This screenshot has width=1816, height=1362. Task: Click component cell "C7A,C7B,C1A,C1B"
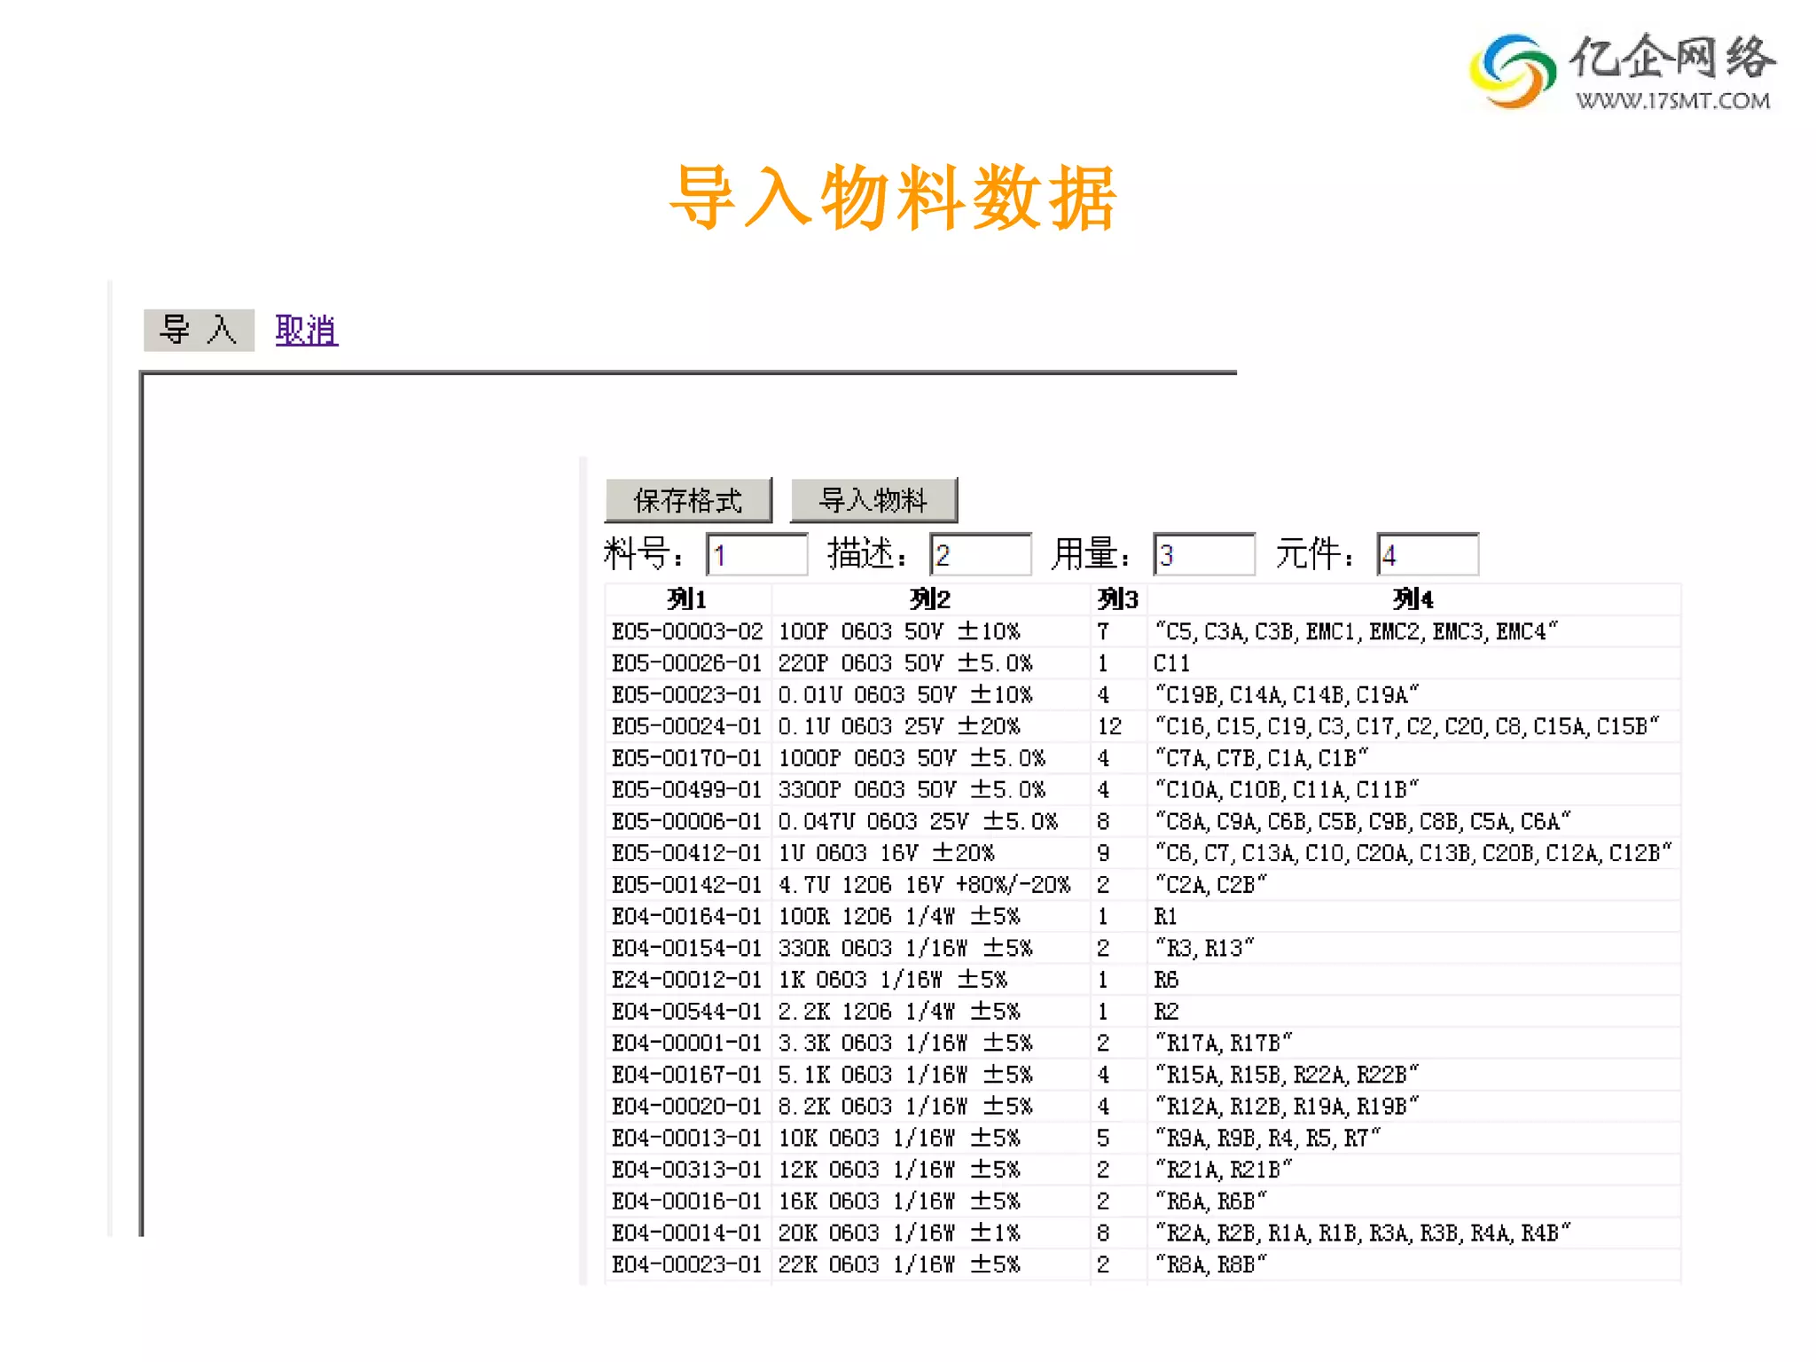1413,758
